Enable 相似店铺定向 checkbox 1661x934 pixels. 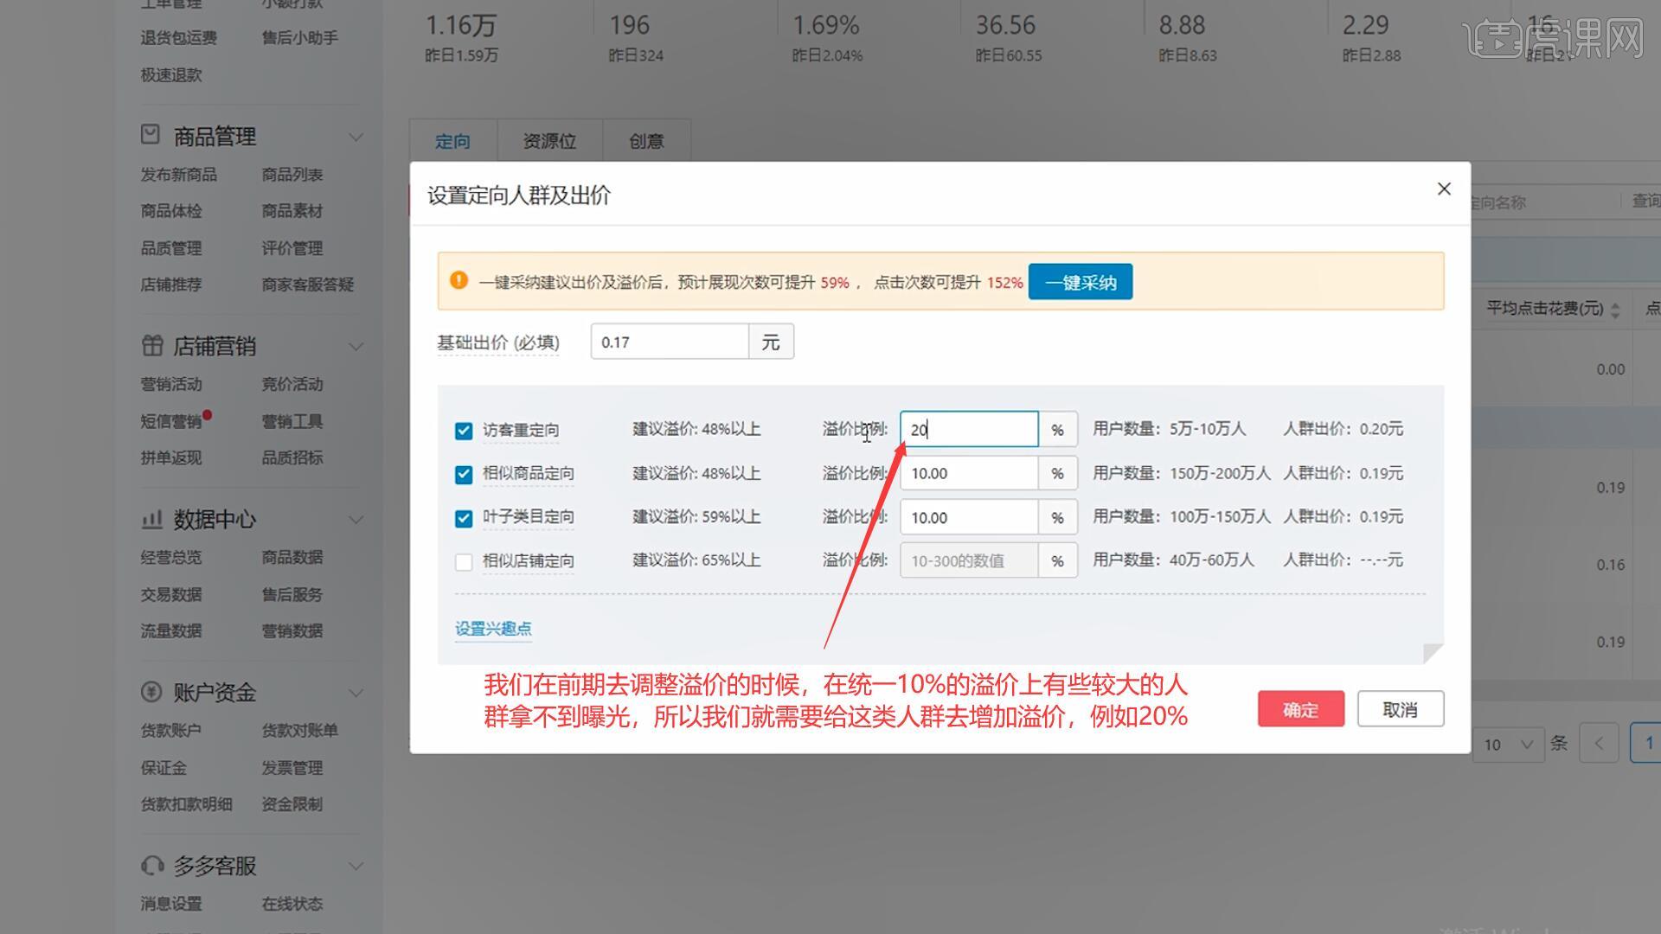tap(464, 561)
